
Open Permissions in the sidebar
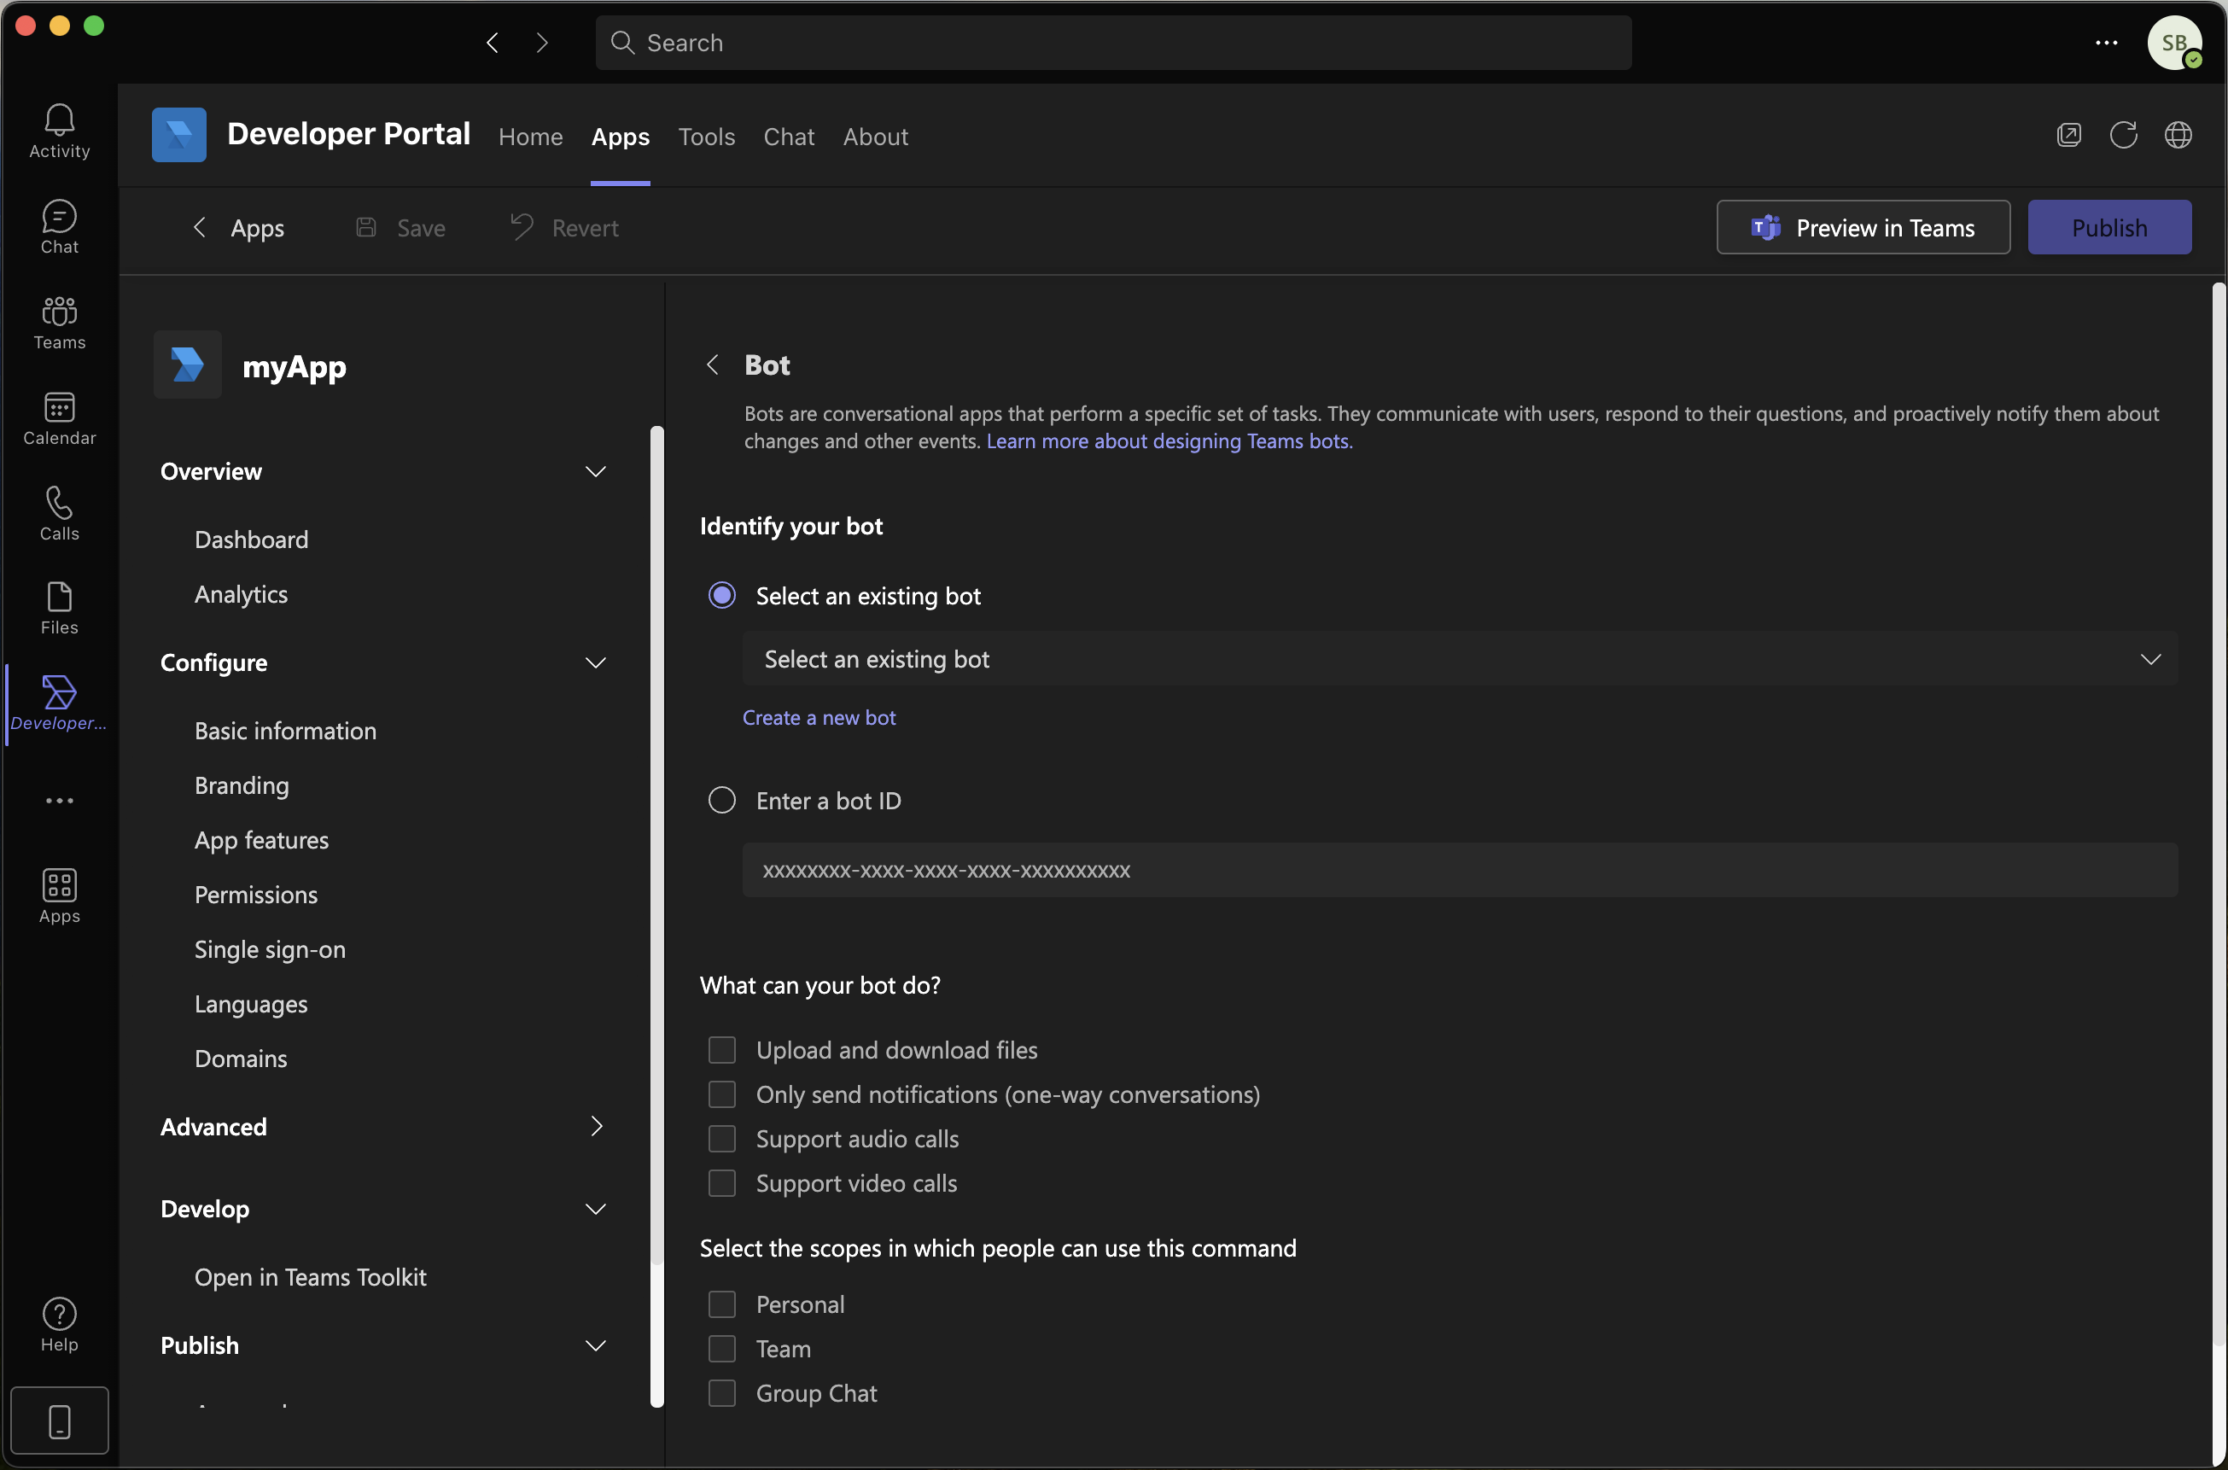coord(256,895)
